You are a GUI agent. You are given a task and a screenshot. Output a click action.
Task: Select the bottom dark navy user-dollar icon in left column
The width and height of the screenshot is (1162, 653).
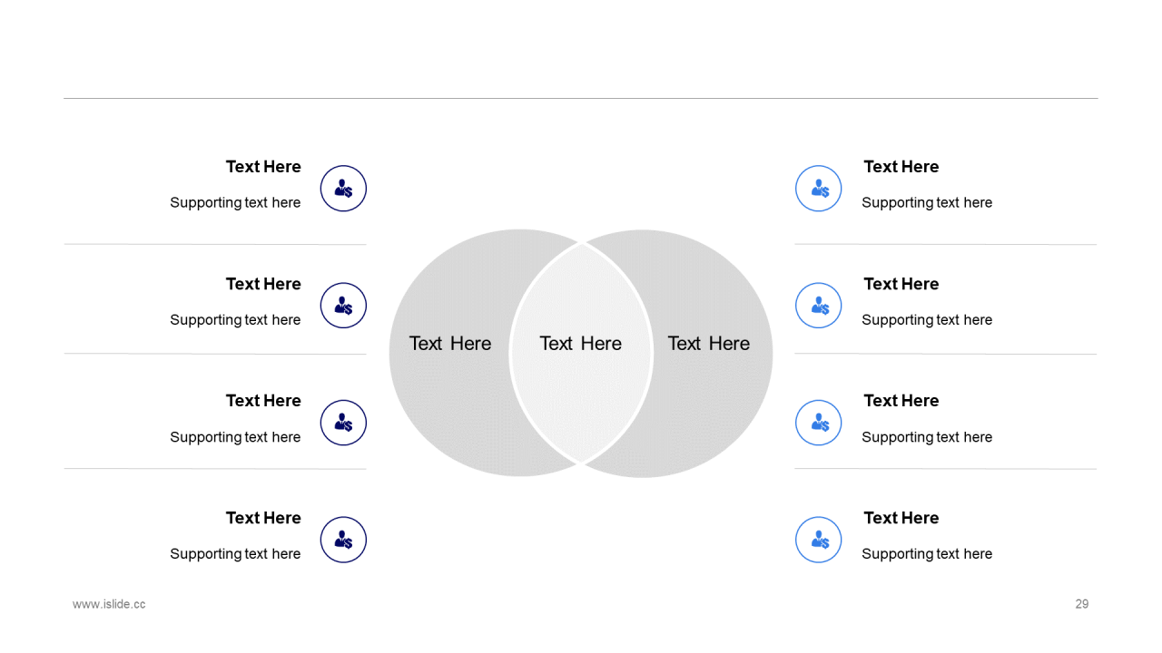tap(343, 540)
